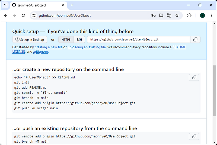This screenshot has height=145, width=217.
Task: Click Set up in Desktop button
Action: click(30, 39)
